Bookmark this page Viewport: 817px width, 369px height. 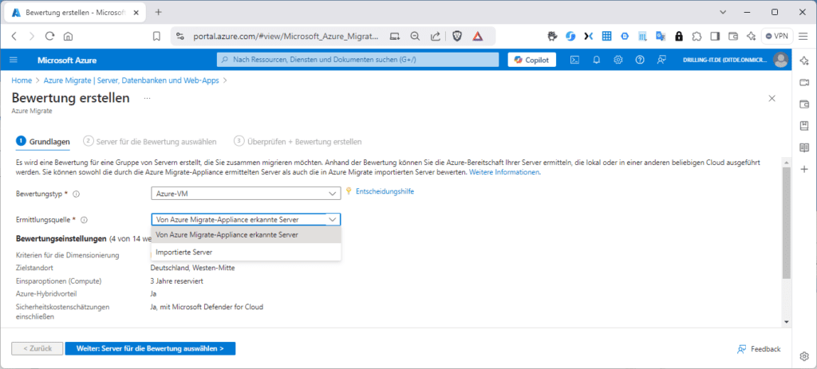(x=156, y=37)
